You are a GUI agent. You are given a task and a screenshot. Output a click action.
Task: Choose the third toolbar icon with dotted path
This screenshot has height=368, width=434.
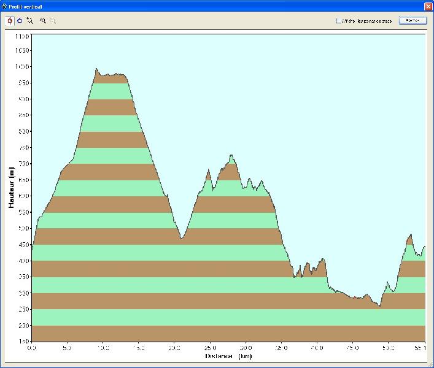(29, 20)
